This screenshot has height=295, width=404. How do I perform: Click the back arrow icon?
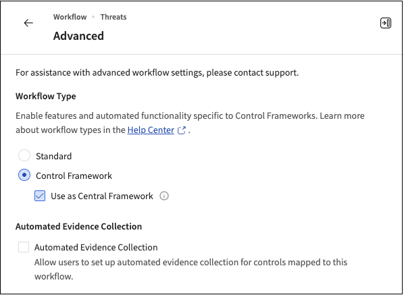click(x=28, y=23)
